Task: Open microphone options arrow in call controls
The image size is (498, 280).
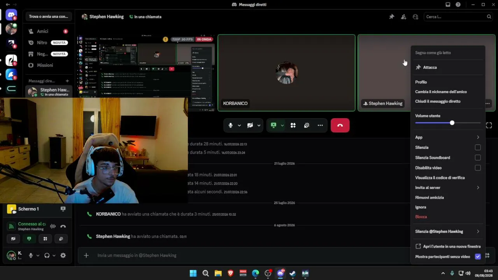Action: pyautogui.click(x=239, y=125)
